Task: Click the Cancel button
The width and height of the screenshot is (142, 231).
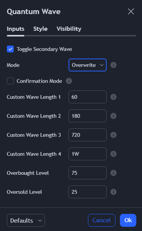Action: click(x=102, y=220)
